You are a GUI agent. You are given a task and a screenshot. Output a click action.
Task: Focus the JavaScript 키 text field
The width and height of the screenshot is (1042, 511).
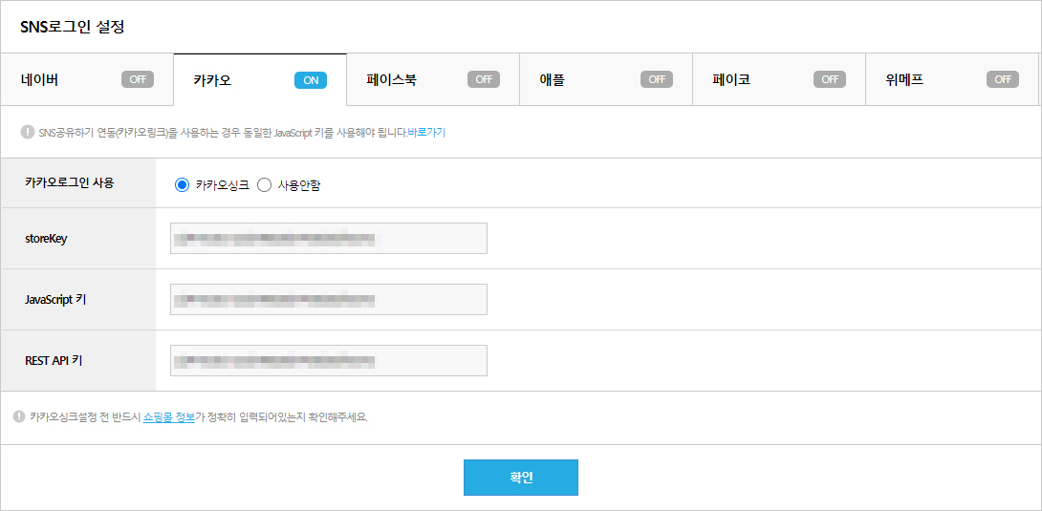tap(328, 300)
